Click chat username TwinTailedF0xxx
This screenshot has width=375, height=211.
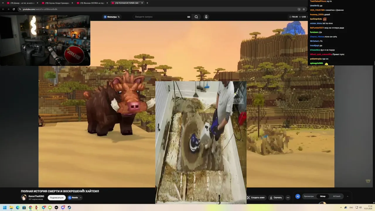[318, 1]
